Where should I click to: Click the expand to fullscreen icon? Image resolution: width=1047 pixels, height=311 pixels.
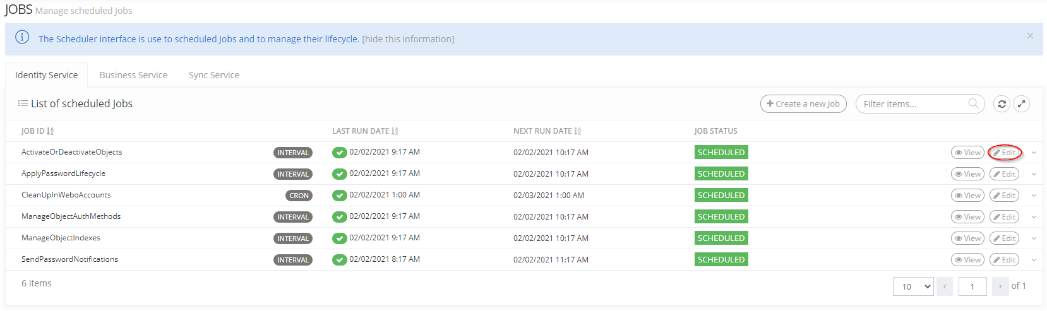1021,104
